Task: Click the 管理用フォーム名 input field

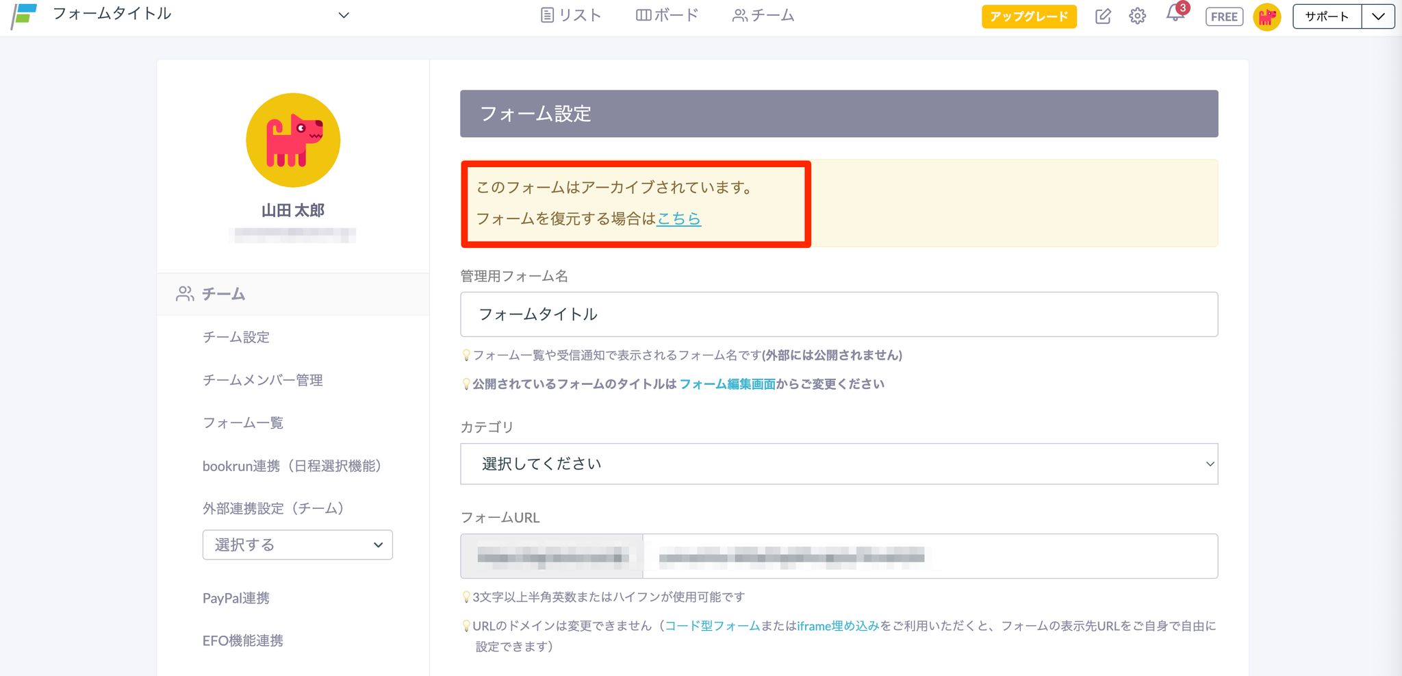Action: click(x=839, y=314)
